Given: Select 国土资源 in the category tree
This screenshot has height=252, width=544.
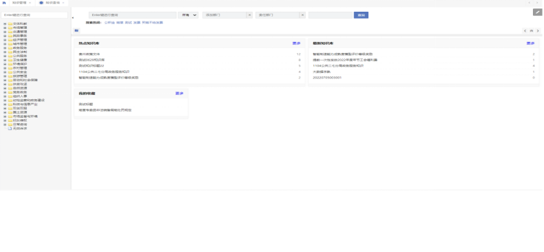Looking at the screenshot, I should (20, 112).
